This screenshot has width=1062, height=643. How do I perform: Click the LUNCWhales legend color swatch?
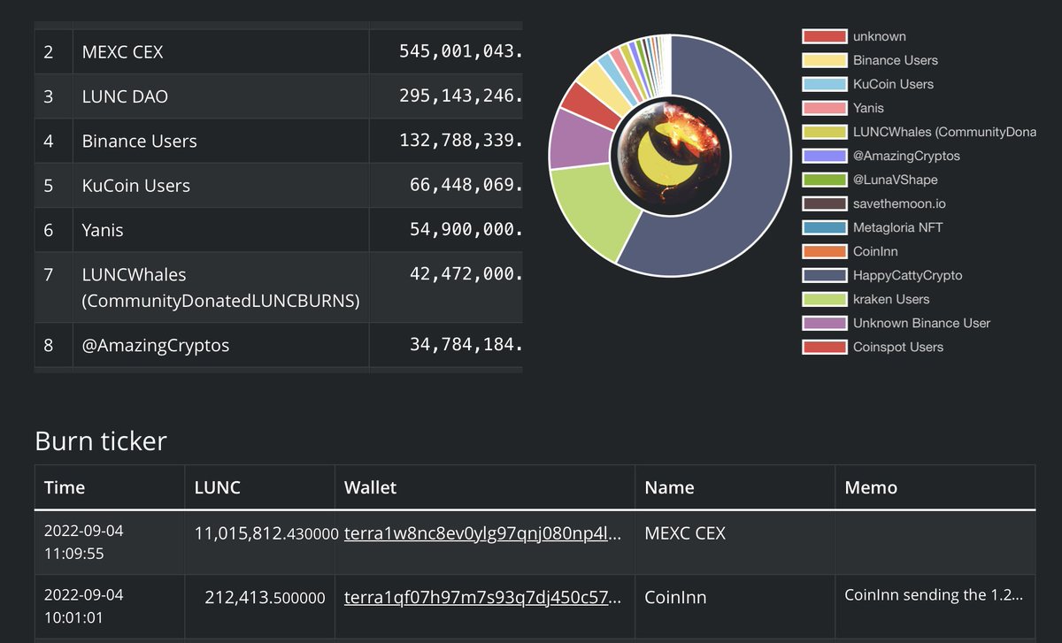tap(823, 132)
